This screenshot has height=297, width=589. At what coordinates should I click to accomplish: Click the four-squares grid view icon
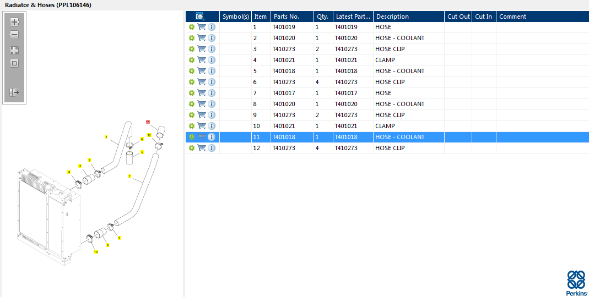tap(14, 50)
